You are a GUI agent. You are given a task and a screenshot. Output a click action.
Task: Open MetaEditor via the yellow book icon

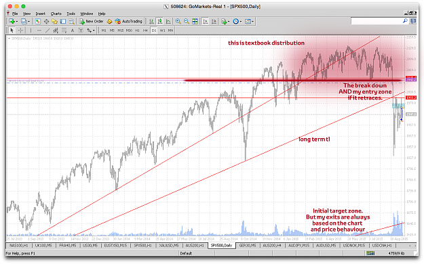tap(109, 22)
